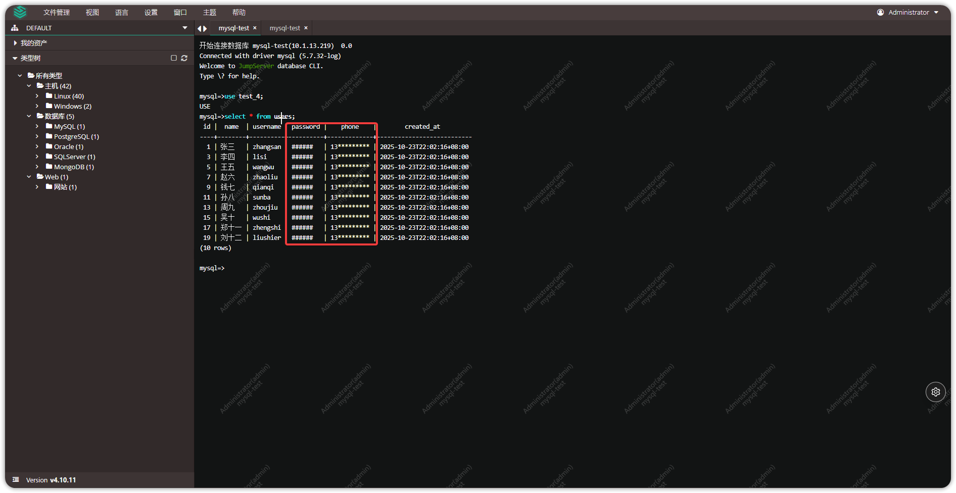
Task: Expand the Linux (40) folder
Action: (37, 96)
